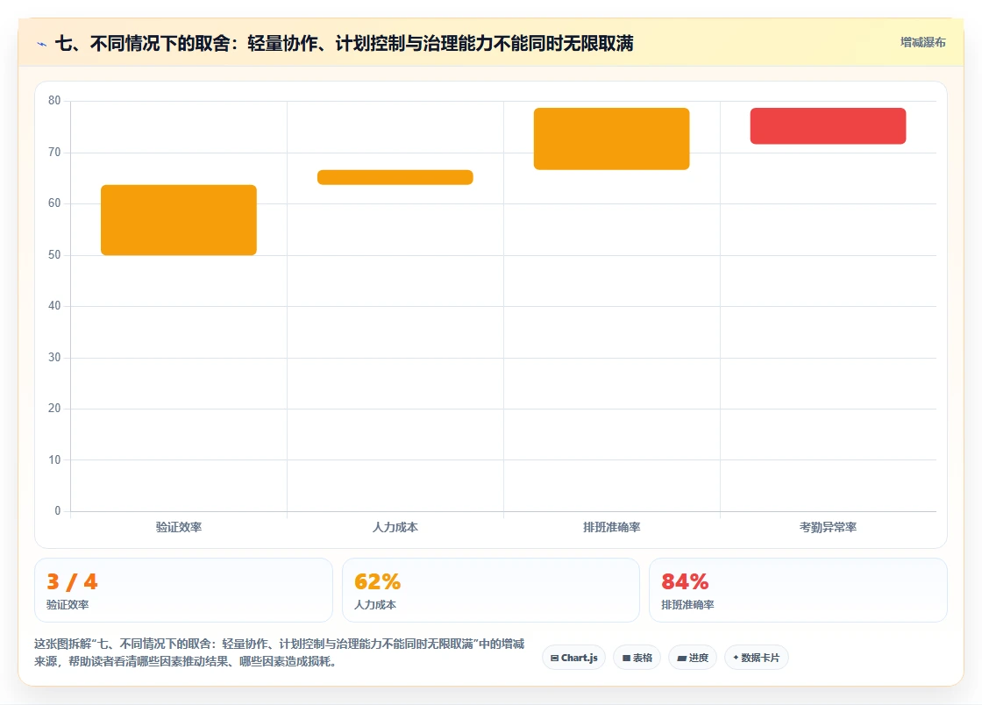
Task: Click the 排班准确率 x-axis label
Action: (x=612, y=527)
